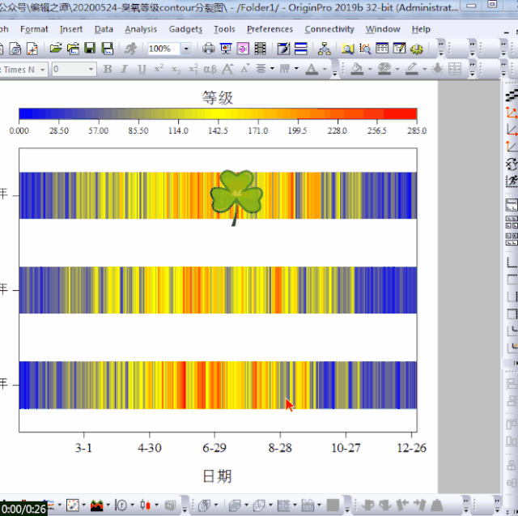Toggle Underline text formatting
Image resolution: width=518 pixels, height=516 pixels.
pos(142,70)
